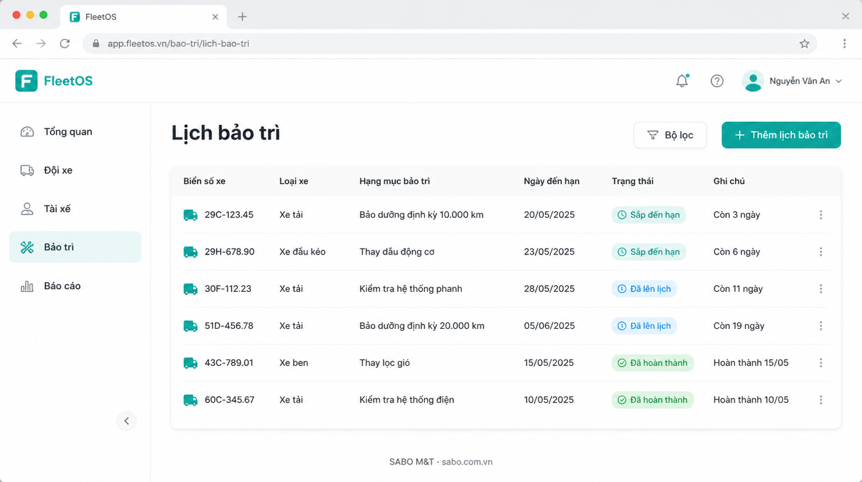Click truck icon for 43C-789.01
The height and width of the screenshot is (482, 862).
point(190,363)
